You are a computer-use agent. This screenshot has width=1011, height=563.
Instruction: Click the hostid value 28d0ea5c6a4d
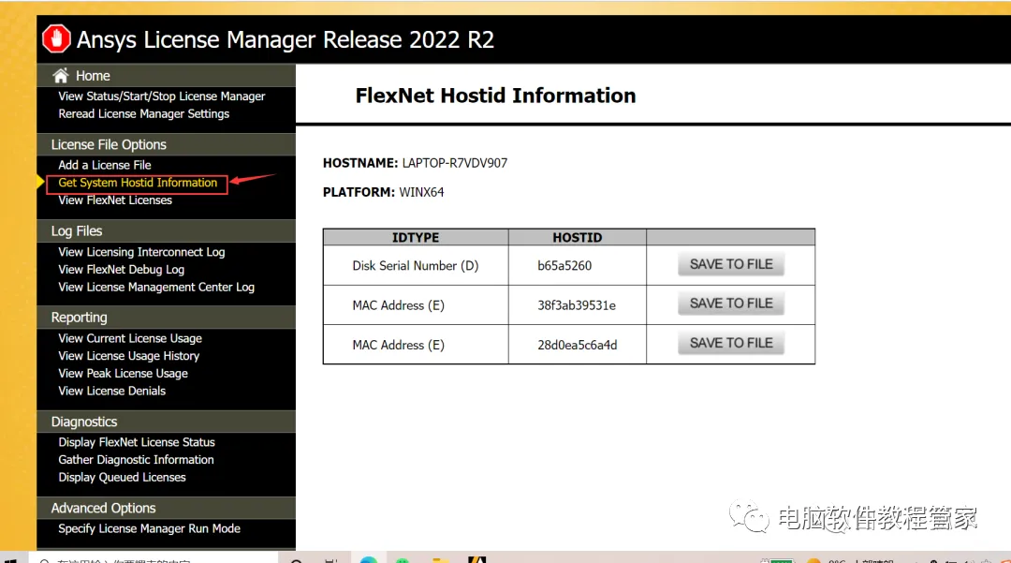577,345
